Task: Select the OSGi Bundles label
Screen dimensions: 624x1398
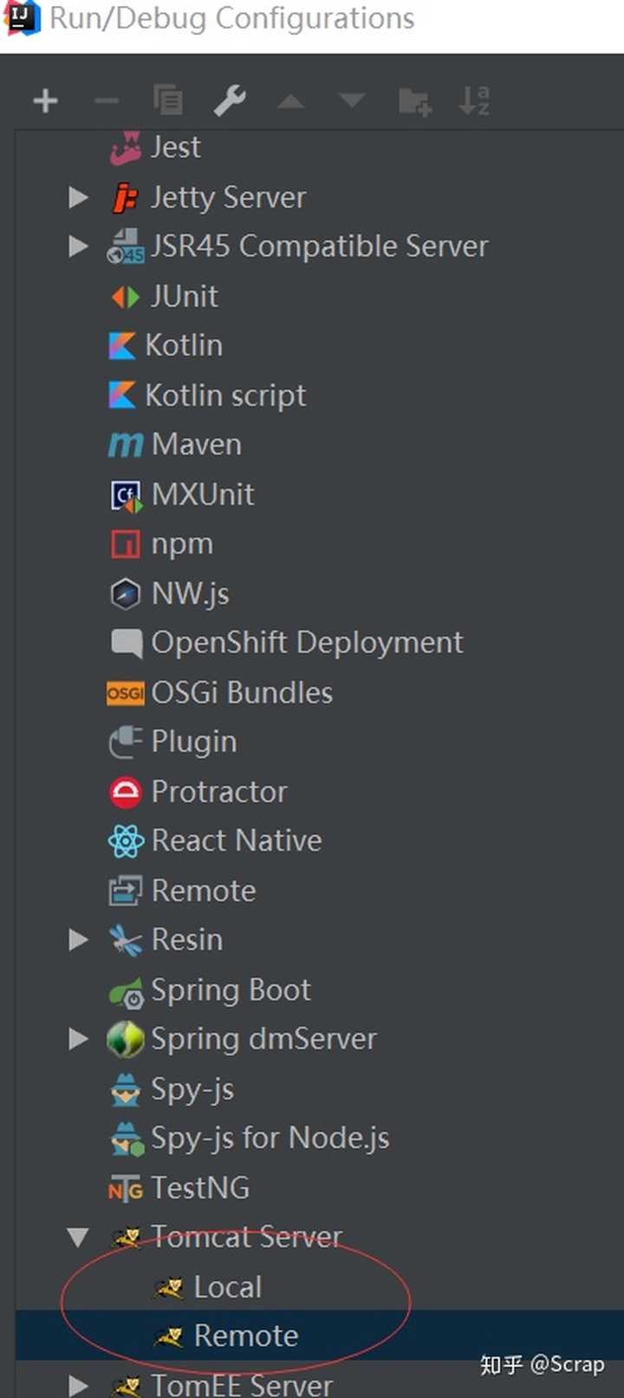Action: coord(243,693)
